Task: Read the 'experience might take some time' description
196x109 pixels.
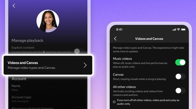Action: click(148, 50)
